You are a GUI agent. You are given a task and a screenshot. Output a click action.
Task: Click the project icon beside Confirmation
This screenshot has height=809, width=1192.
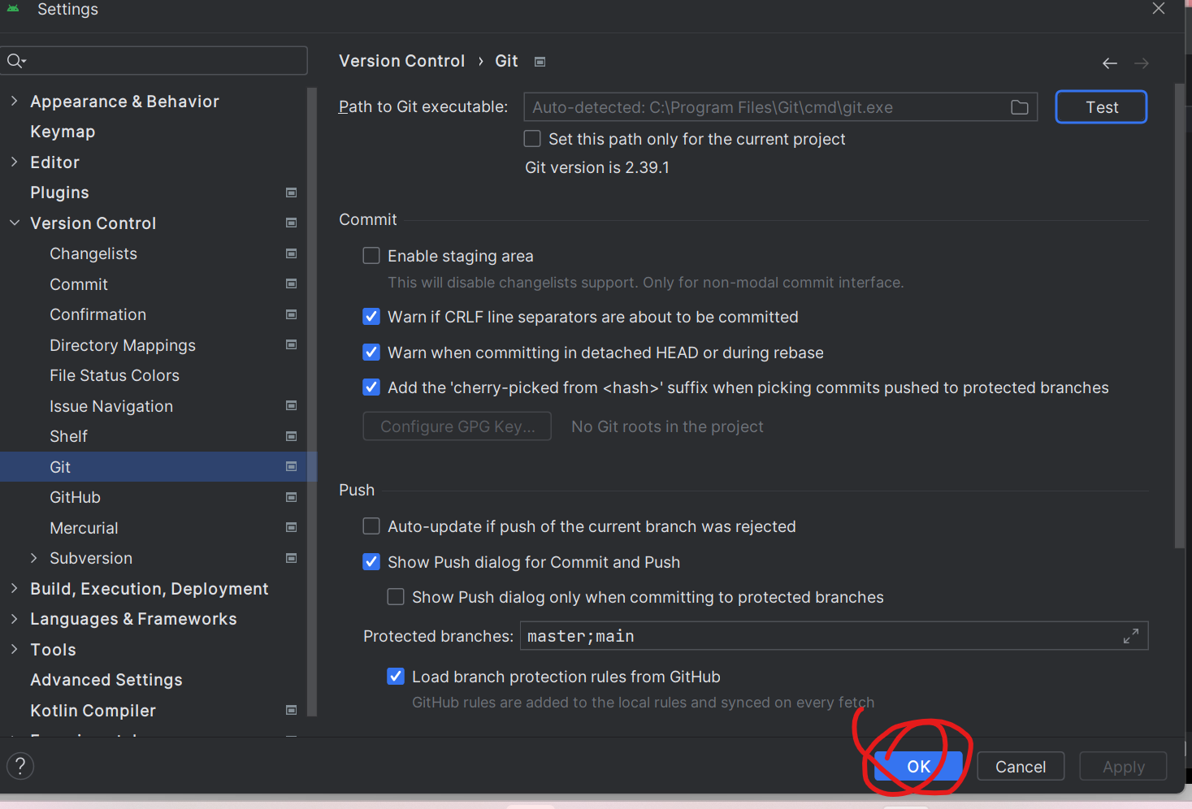292,314
